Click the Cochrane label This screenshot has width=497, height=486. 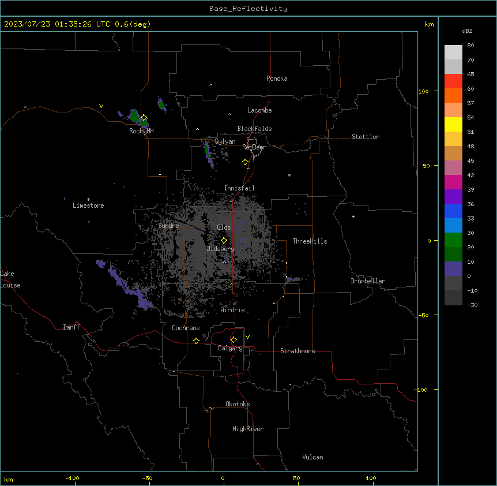point(186,328)
